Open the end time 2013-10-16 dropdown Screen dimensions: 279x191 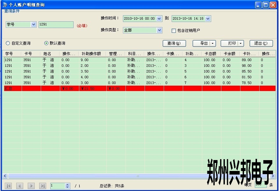pyautogui.click(x=208, y=18)
